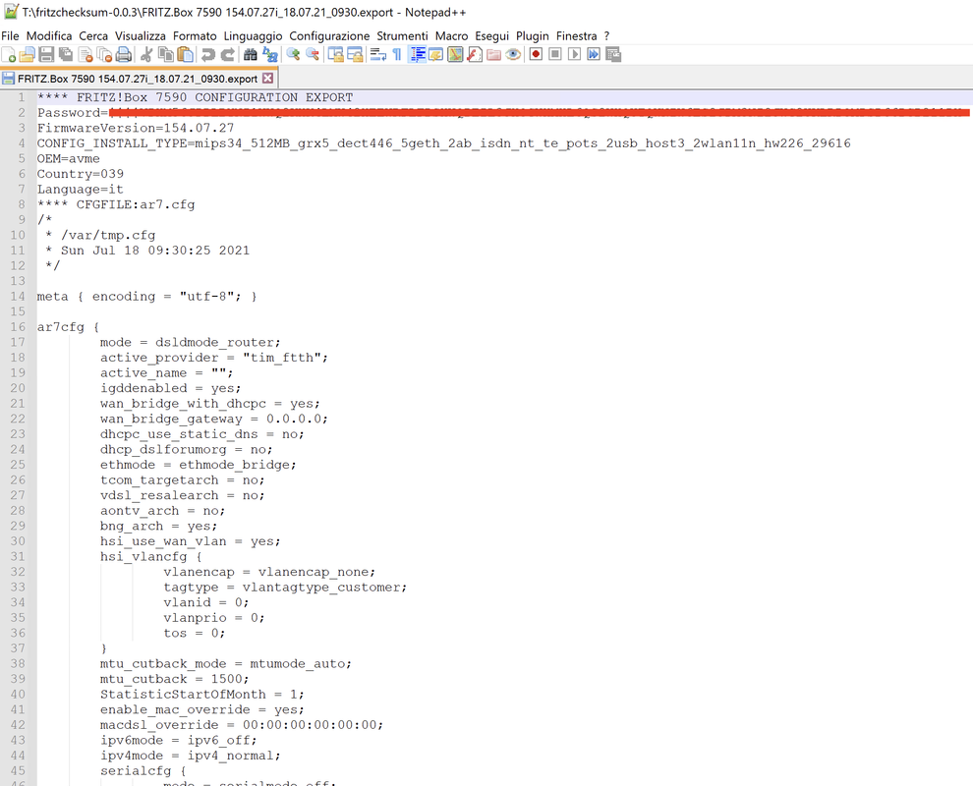This screenshot has width=973, height=786.
Task: Open the Esegui menu
Action: [492, 36]
